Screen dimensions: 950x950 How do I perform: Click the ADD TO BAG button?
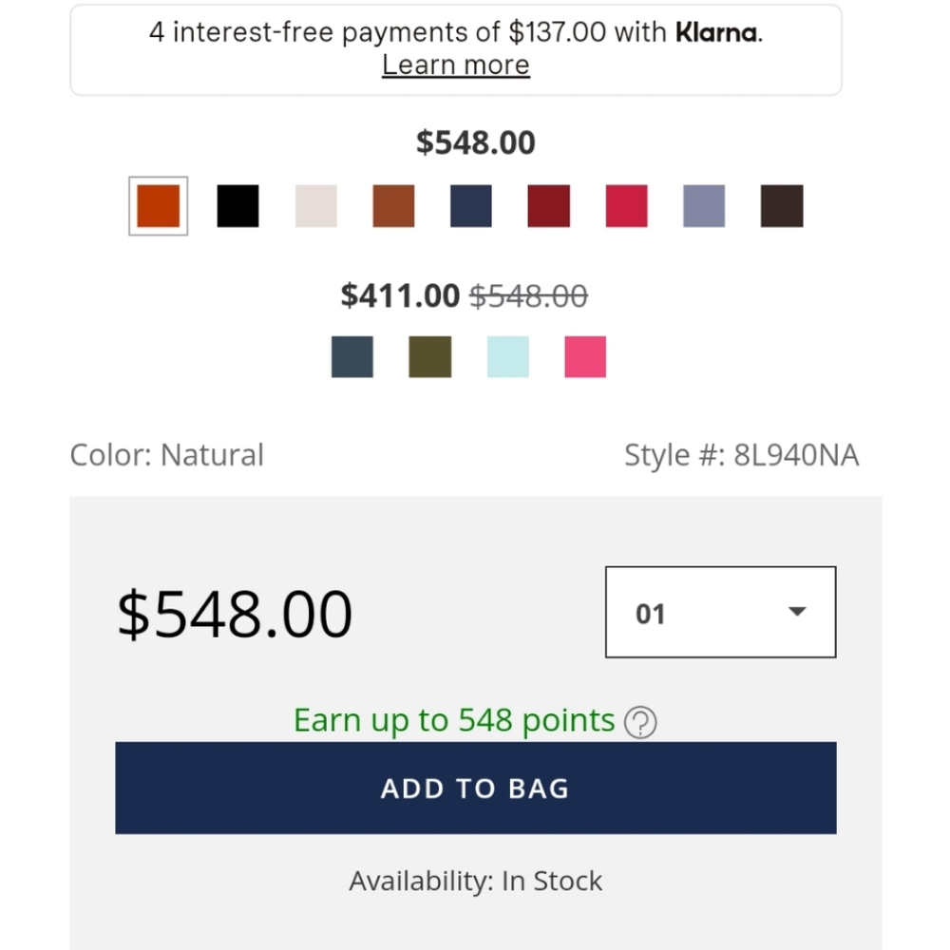pos(476,788)
